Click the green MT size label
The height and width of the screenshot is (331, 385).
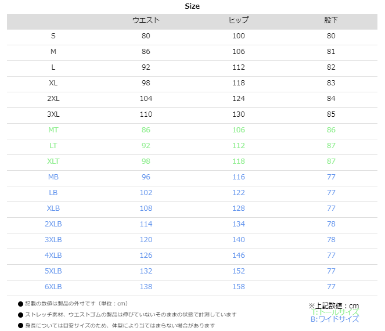pyautogui.click(x=53, y=130)
